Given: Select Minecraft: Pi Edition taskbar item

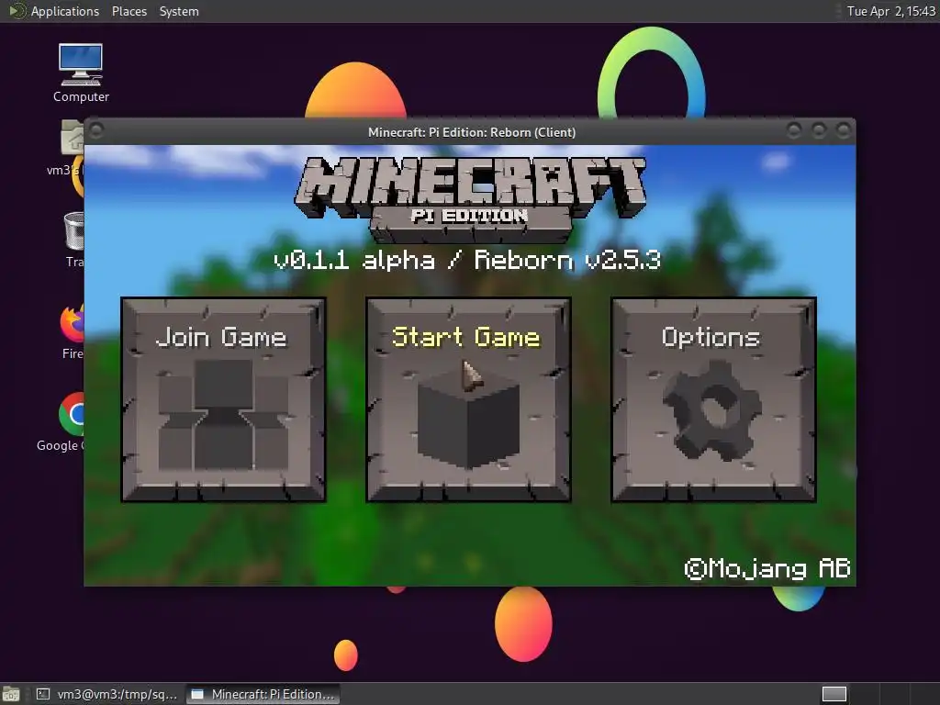Looking at the screenshot, I should (263, 694).
